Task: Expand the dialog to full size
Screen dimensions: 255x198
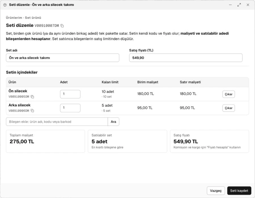Action: [239, 5]
